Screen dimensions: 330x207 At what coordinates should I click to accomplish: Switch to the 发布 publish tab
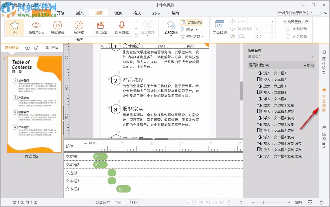tap(156, 13)
